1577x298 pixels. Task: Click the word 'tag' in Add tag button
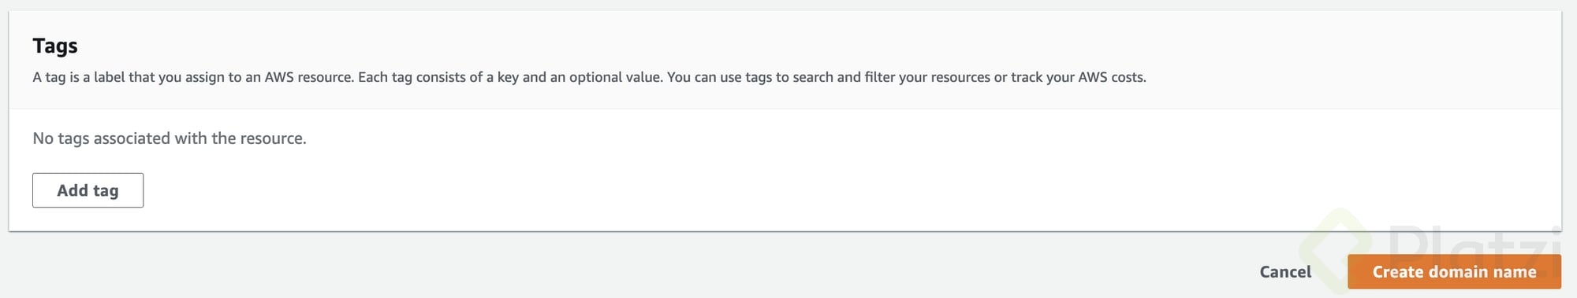(106, 191)
